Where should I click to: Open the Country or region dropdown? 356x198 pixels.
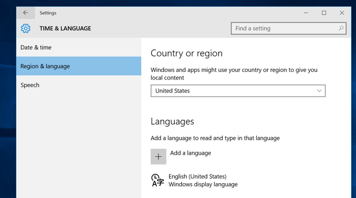[x=238, y=90]
